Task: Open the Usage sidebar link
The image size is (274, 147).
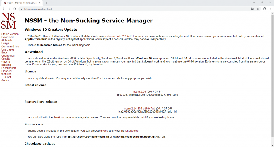Action: 5,43
